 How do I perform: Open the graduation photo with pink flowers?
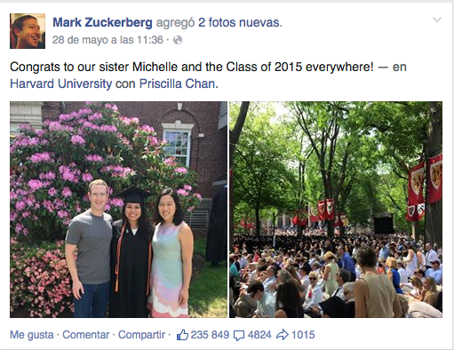118,210
